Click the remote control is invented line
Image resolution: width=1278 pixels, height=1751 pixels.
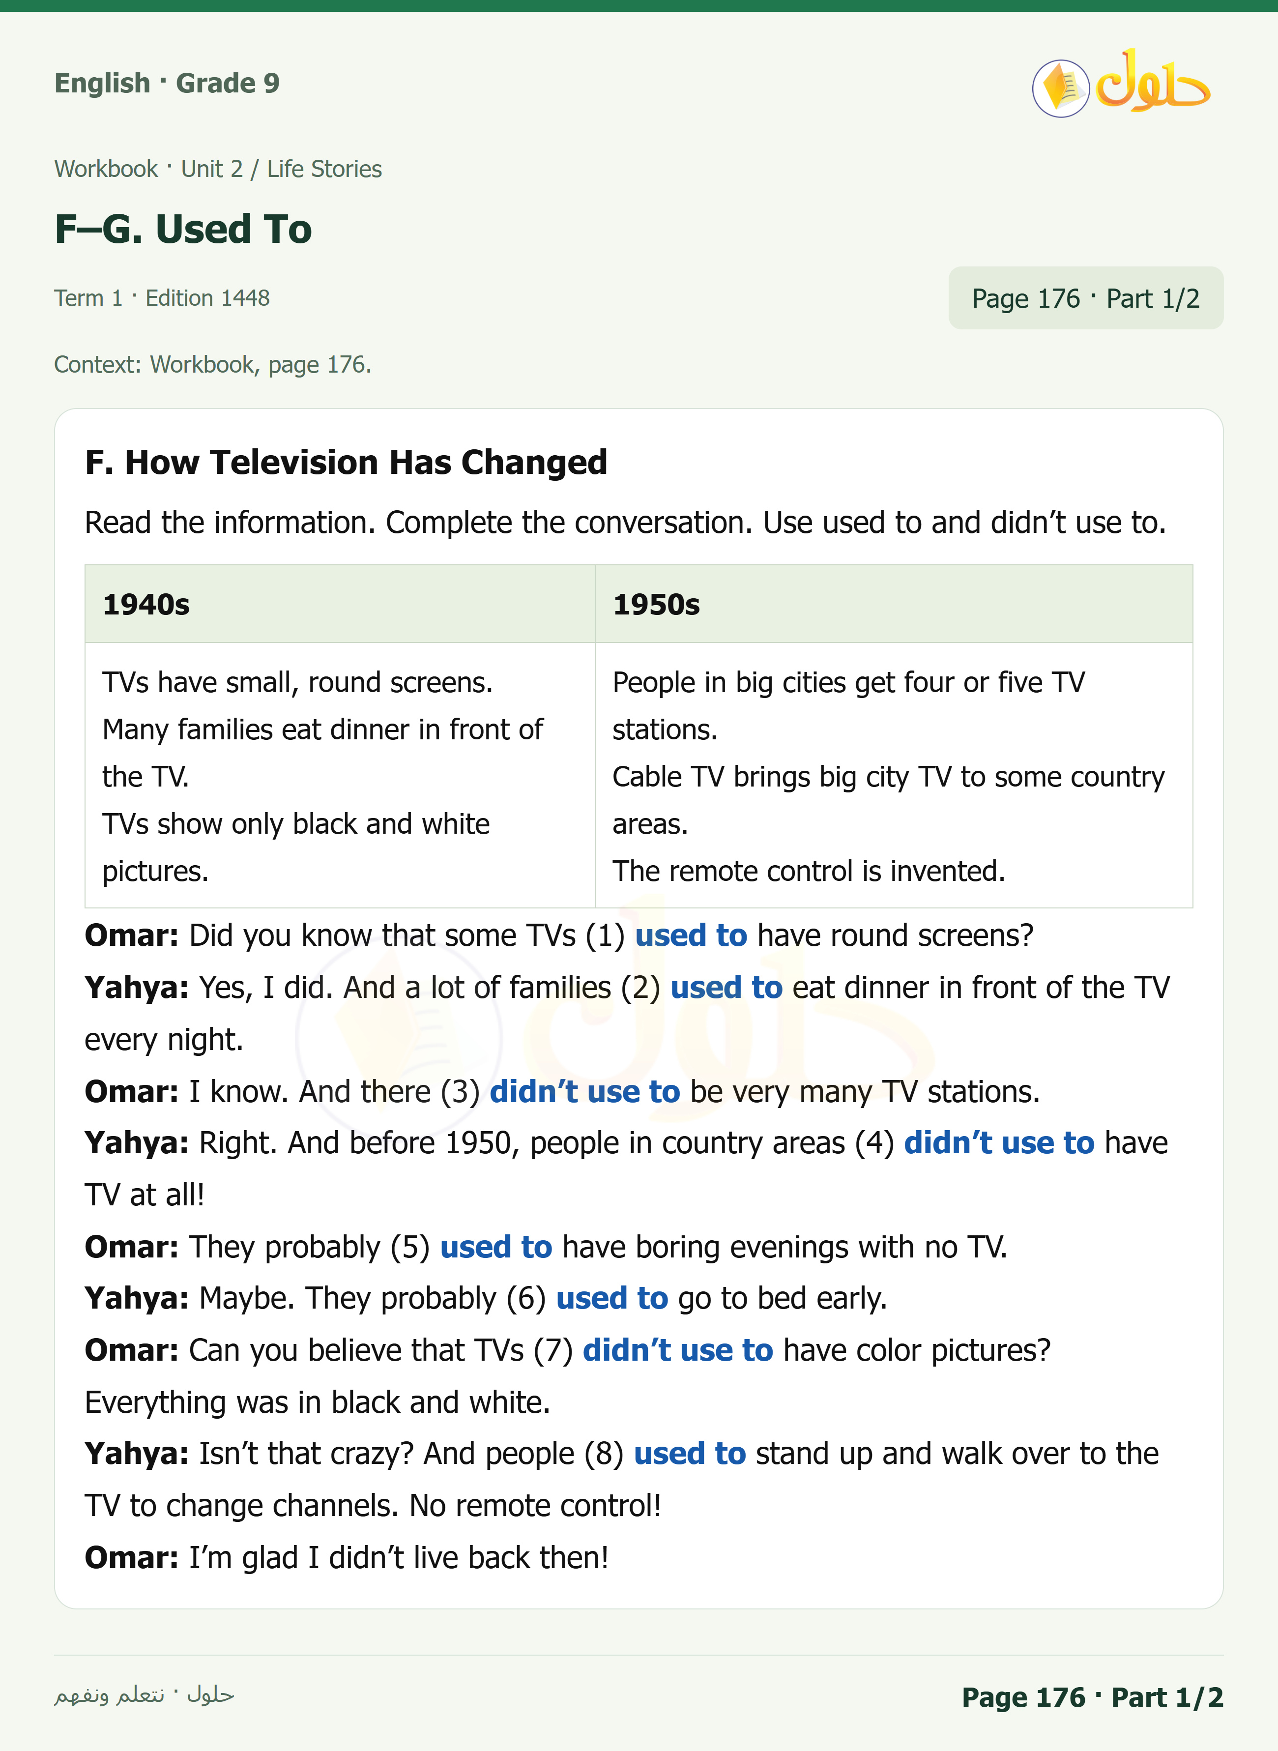click(809, 871)
